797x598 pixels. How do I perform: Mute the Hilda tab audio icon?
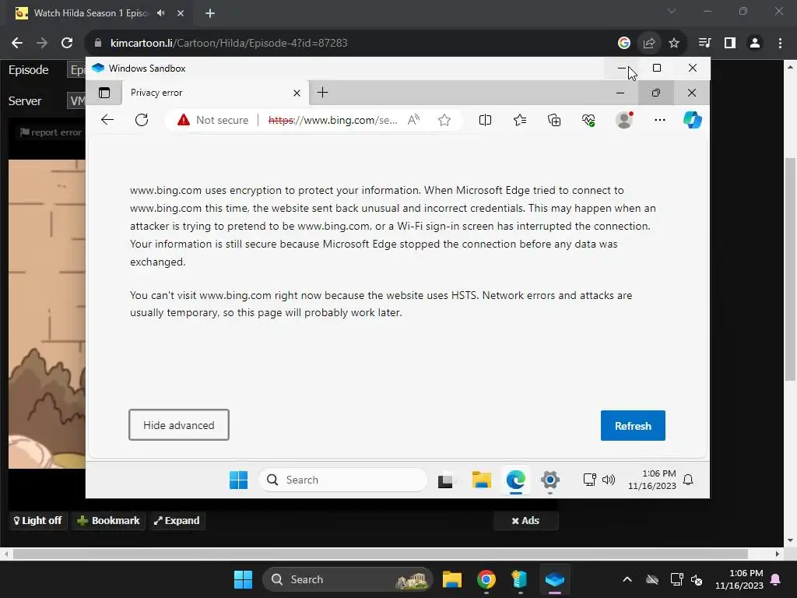(161, 13)
